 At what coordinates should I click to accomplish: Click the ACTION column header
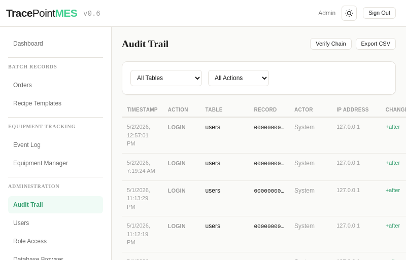(x=178, y=109)
